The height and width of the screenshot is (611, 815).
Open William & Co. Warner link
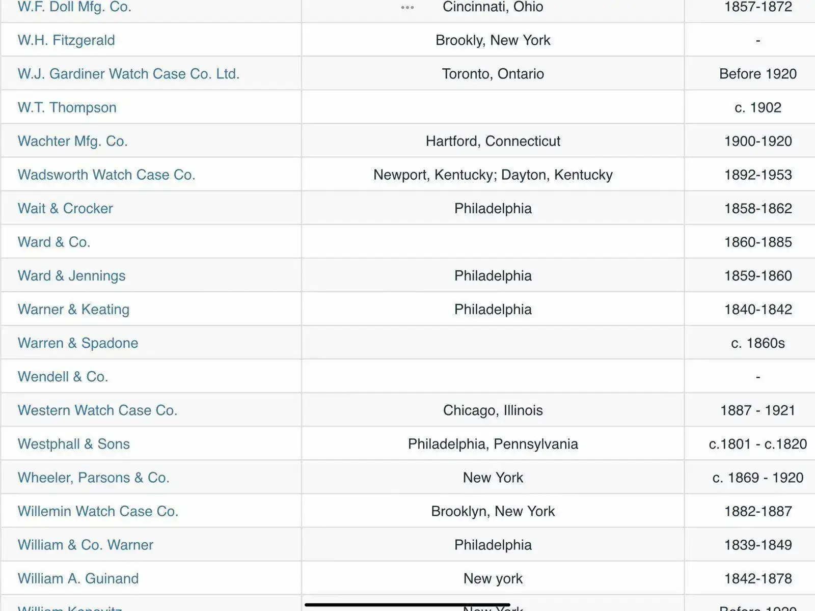pyautogui.click(x=86, y=544)
